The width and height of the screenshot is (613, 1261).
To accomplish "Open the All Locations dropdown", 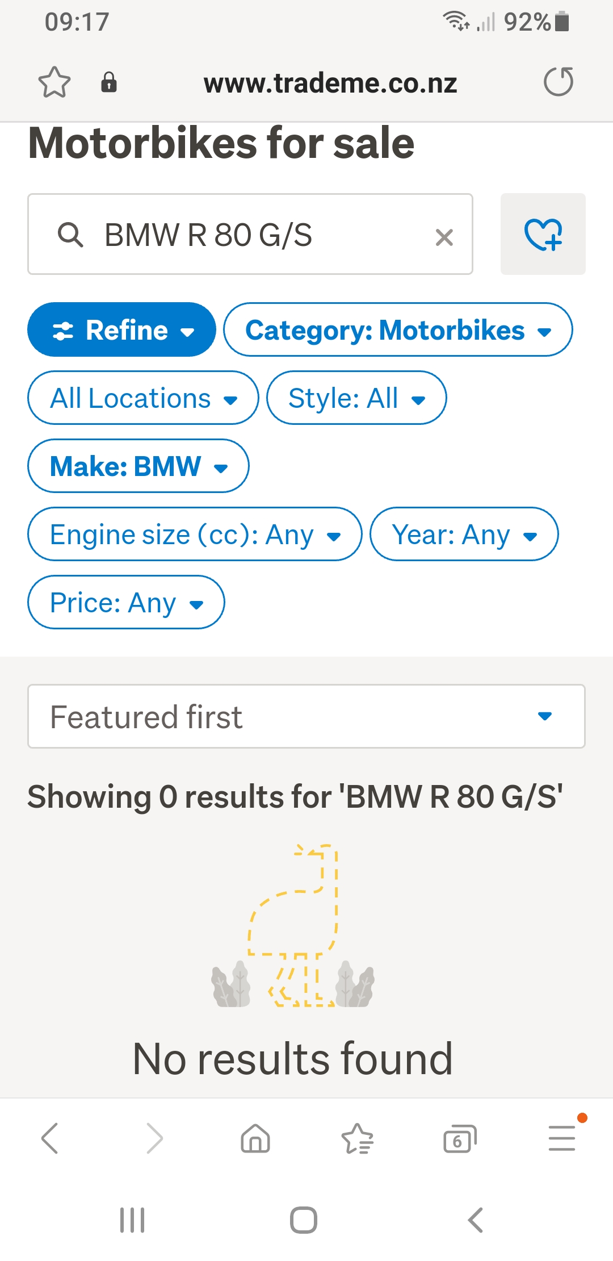I will (143, 398).
